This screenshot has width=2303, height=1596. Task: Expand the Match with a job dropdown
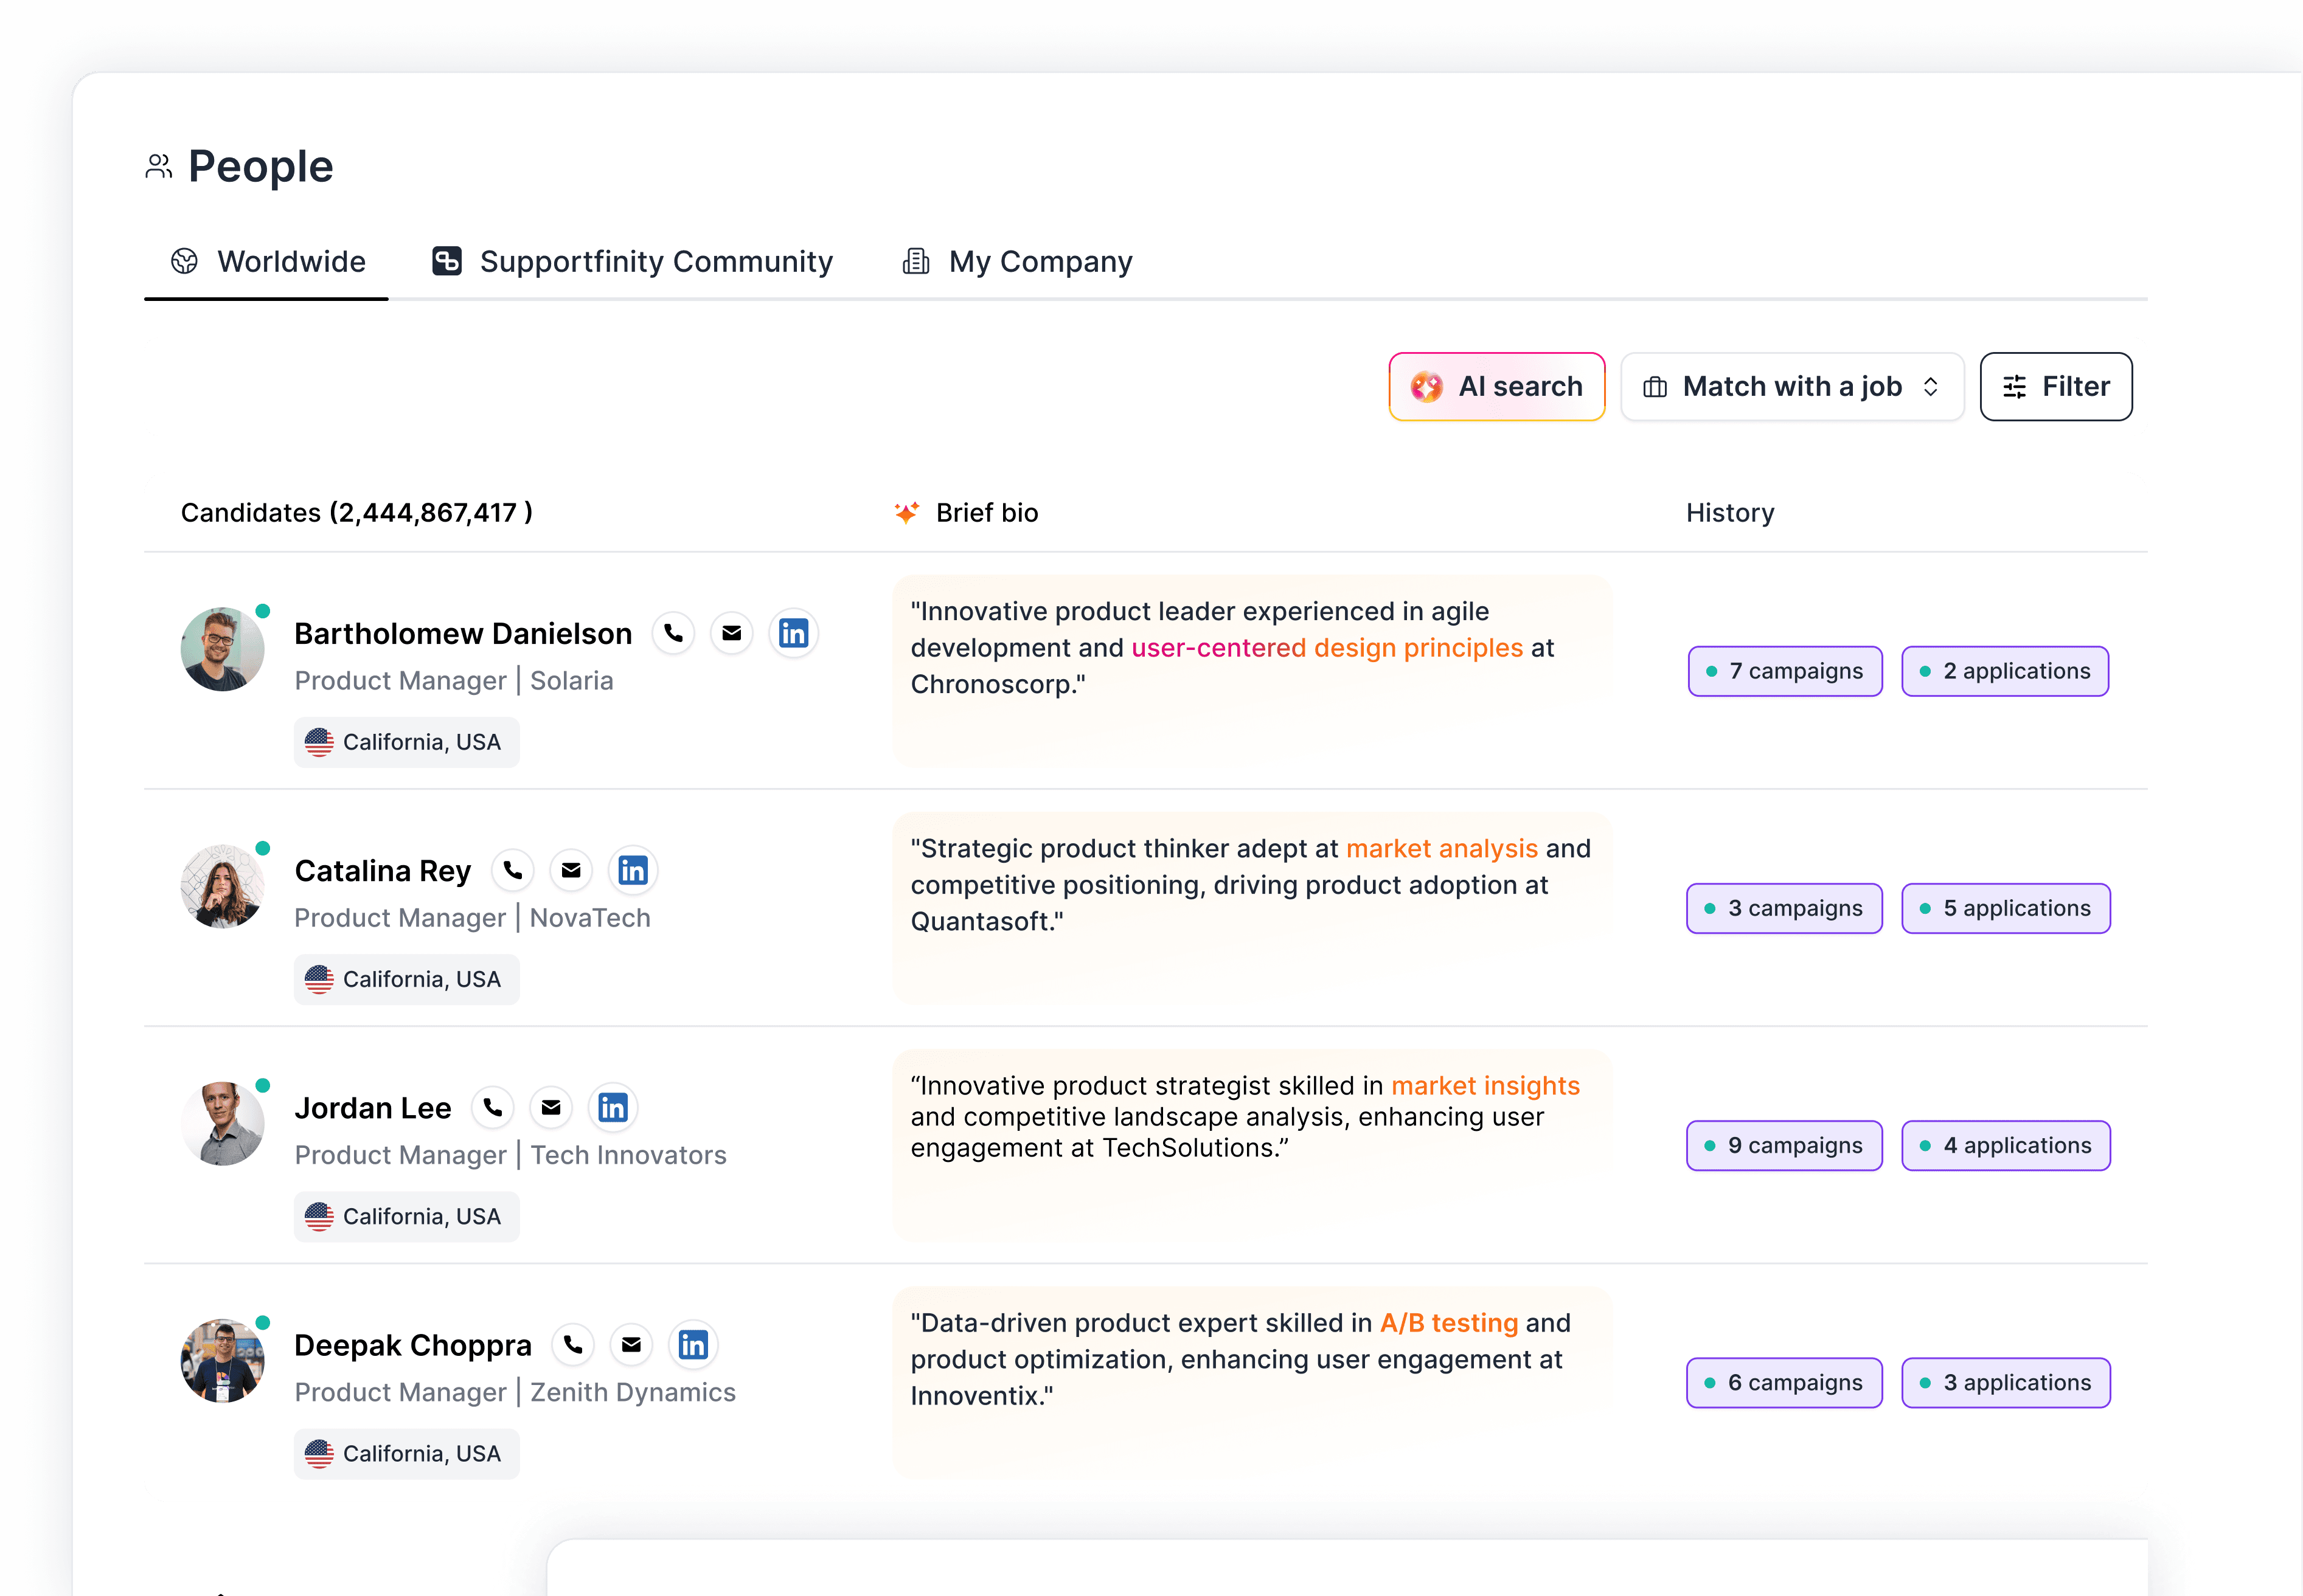pos(1792,386)
